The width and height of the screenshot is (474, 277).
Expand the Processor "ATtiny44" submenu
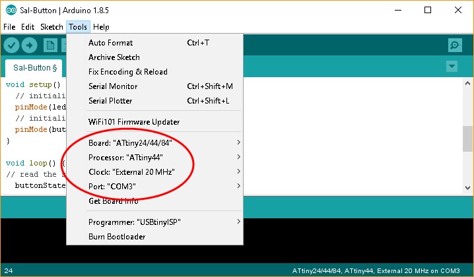(154, 157)
